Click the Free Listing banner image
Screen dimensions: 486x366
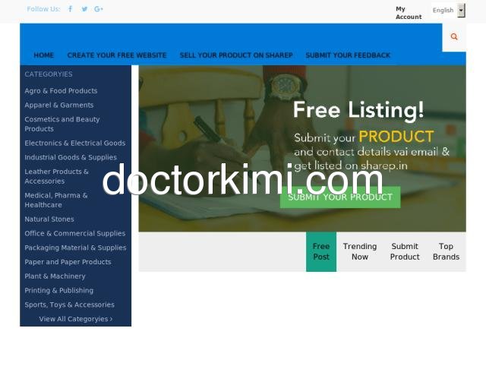(301, 148)
